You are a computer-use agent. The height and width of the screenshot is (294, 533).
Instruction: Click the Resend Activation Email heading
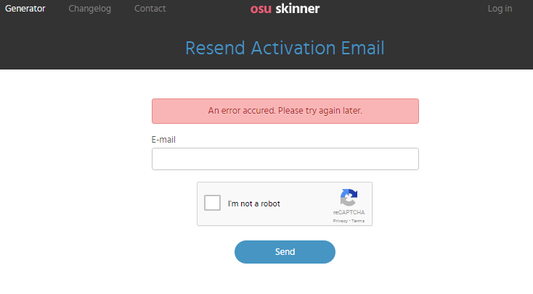pos(285,48)
